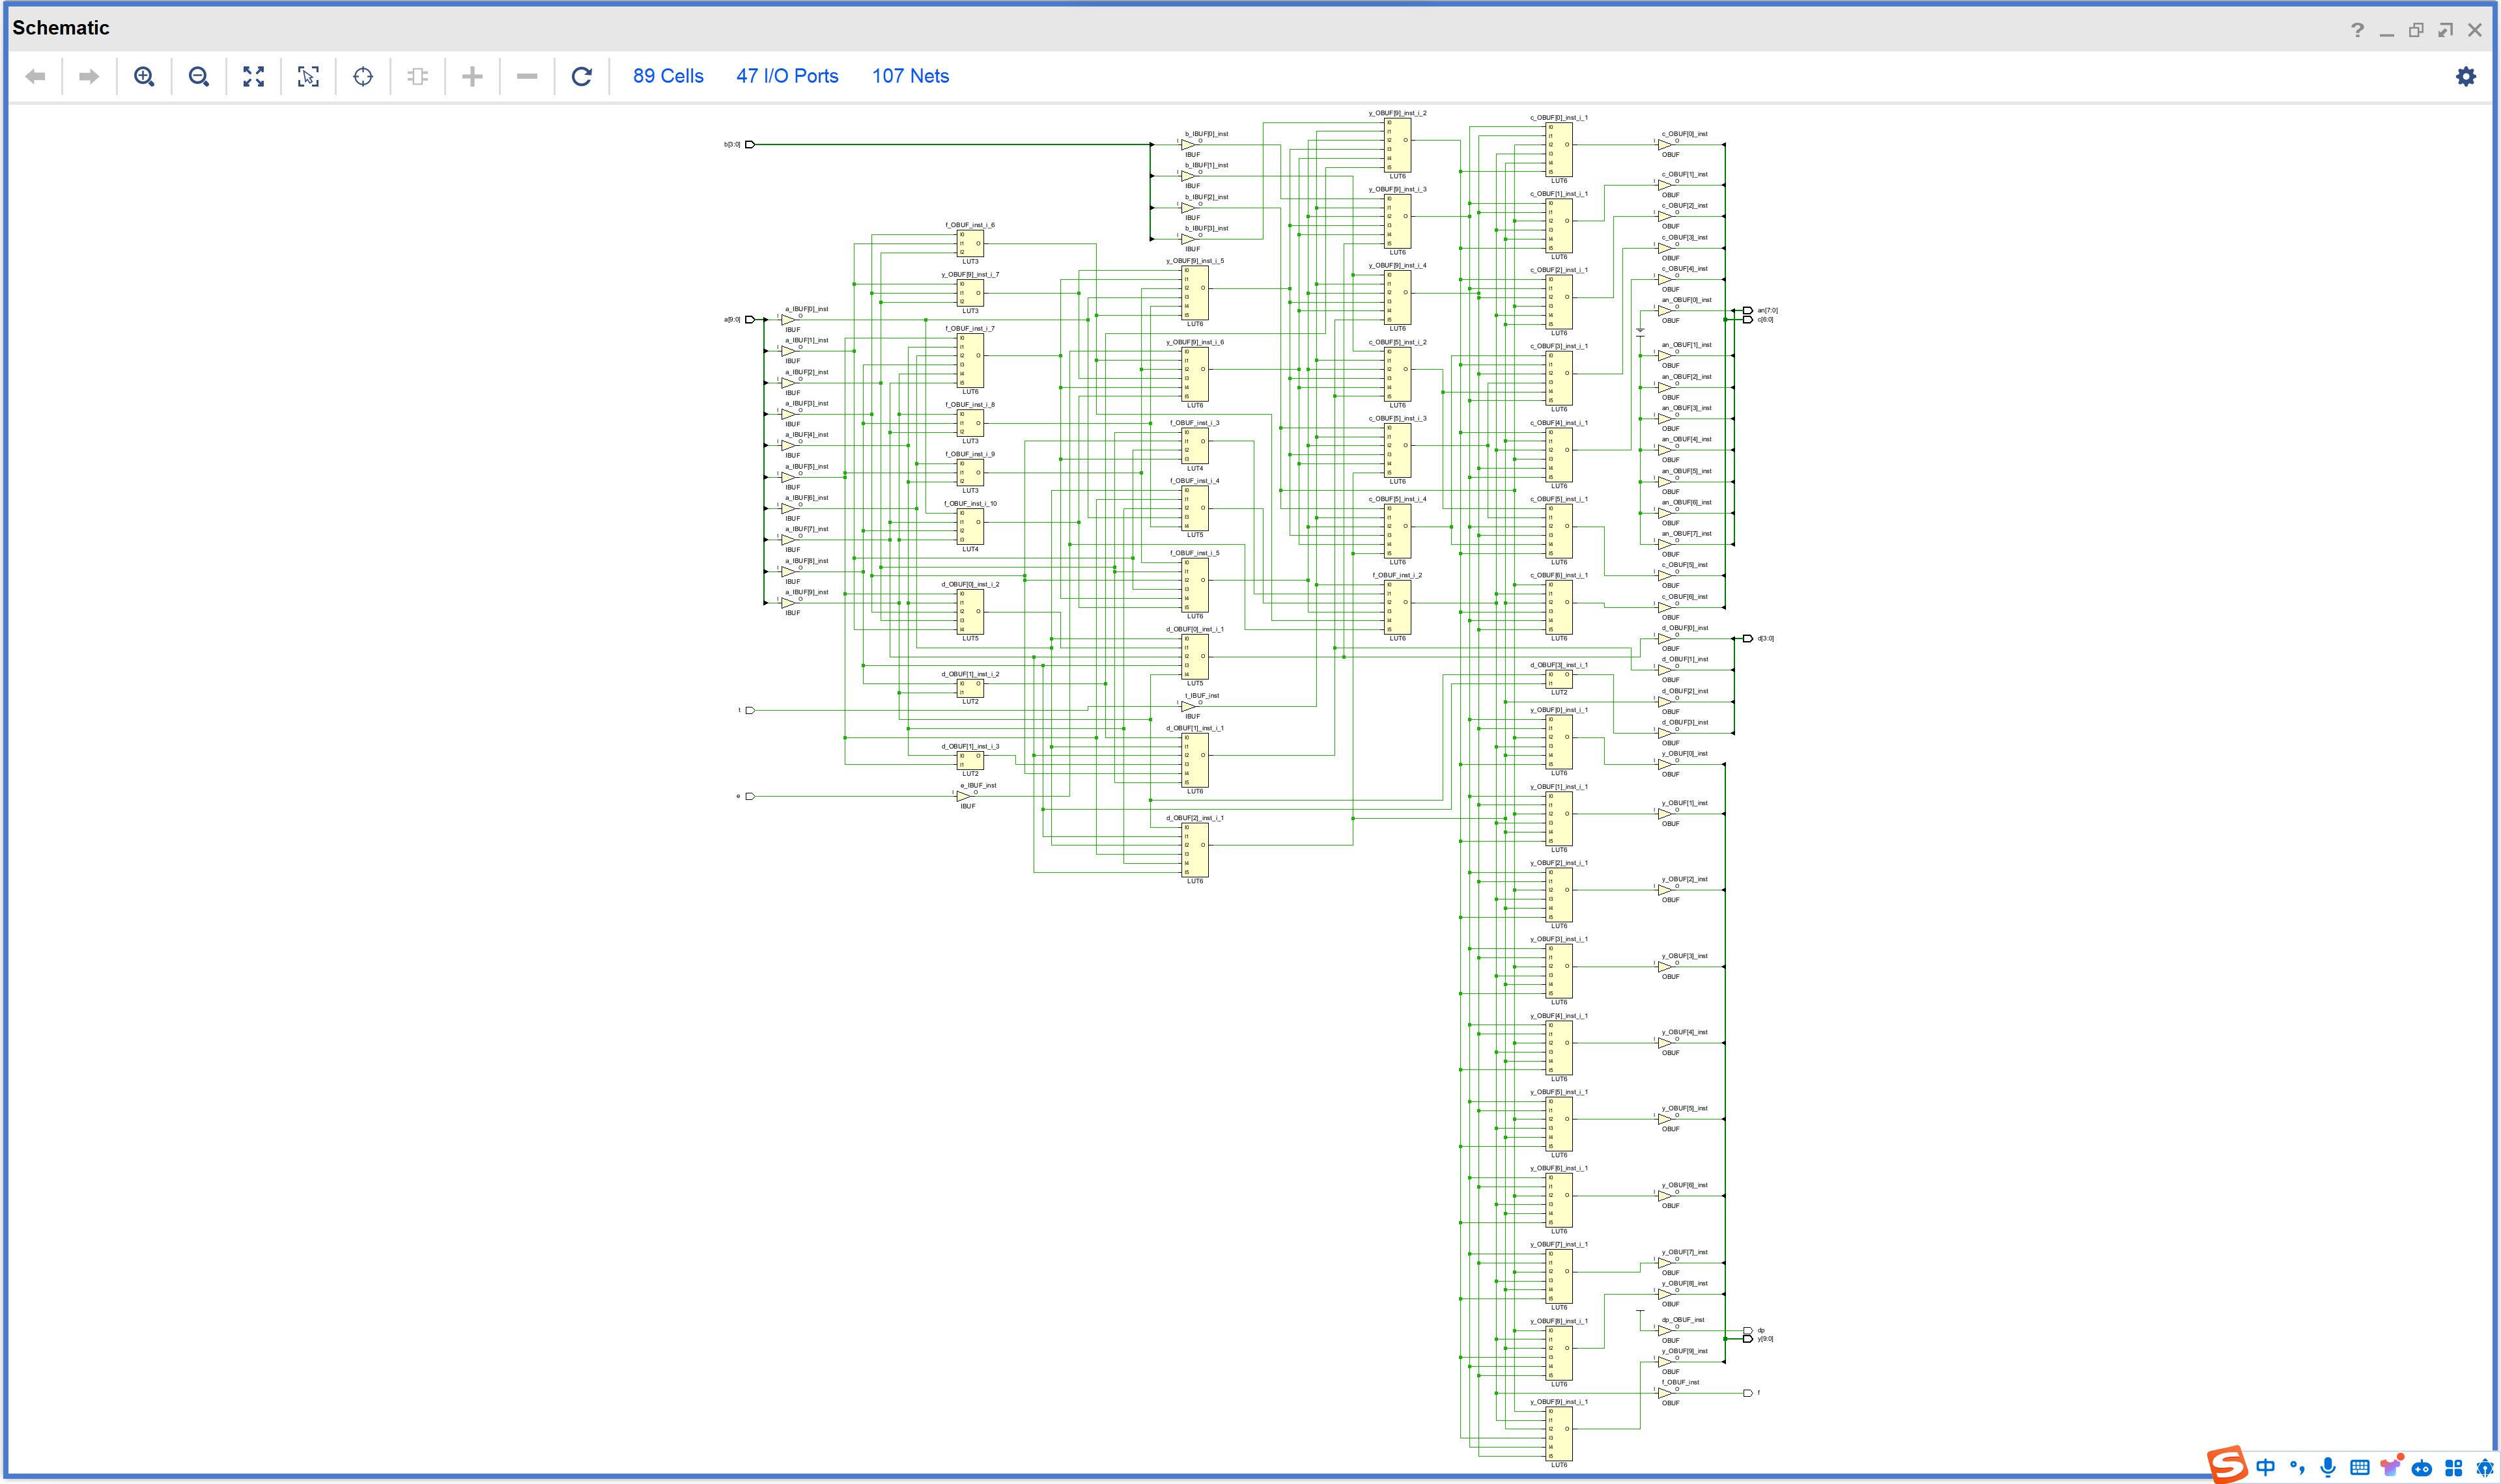
Task: Open the 47 I/O Ports link
Action: (787, 76)
